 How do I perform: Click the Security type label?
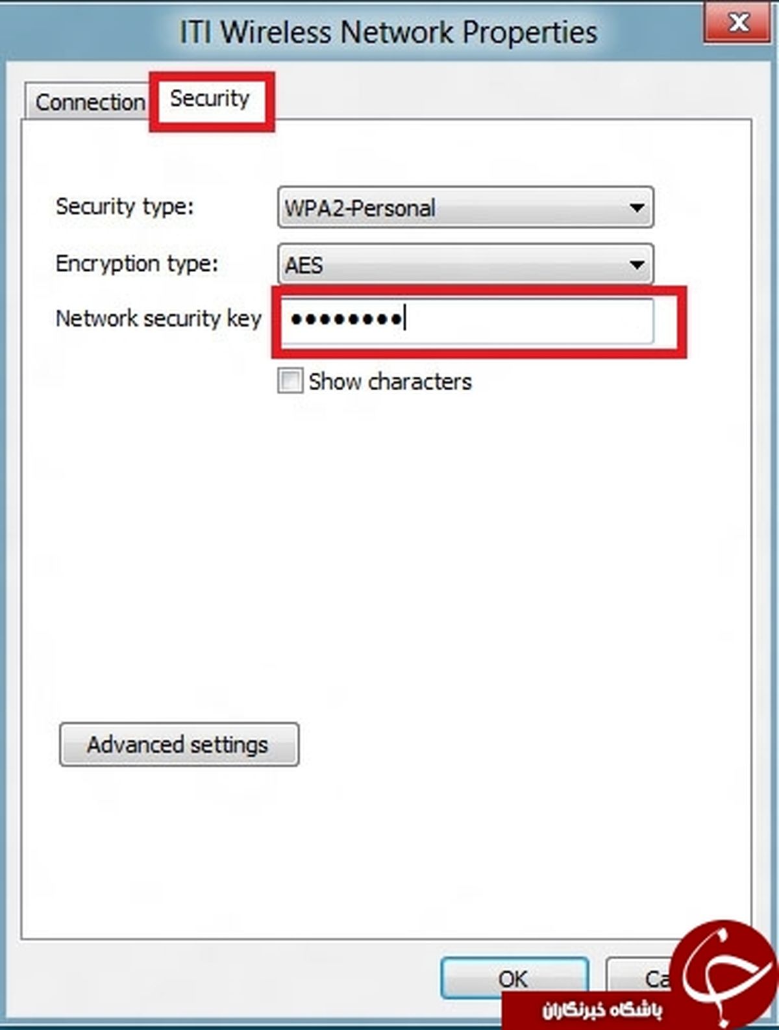point(125,207)
